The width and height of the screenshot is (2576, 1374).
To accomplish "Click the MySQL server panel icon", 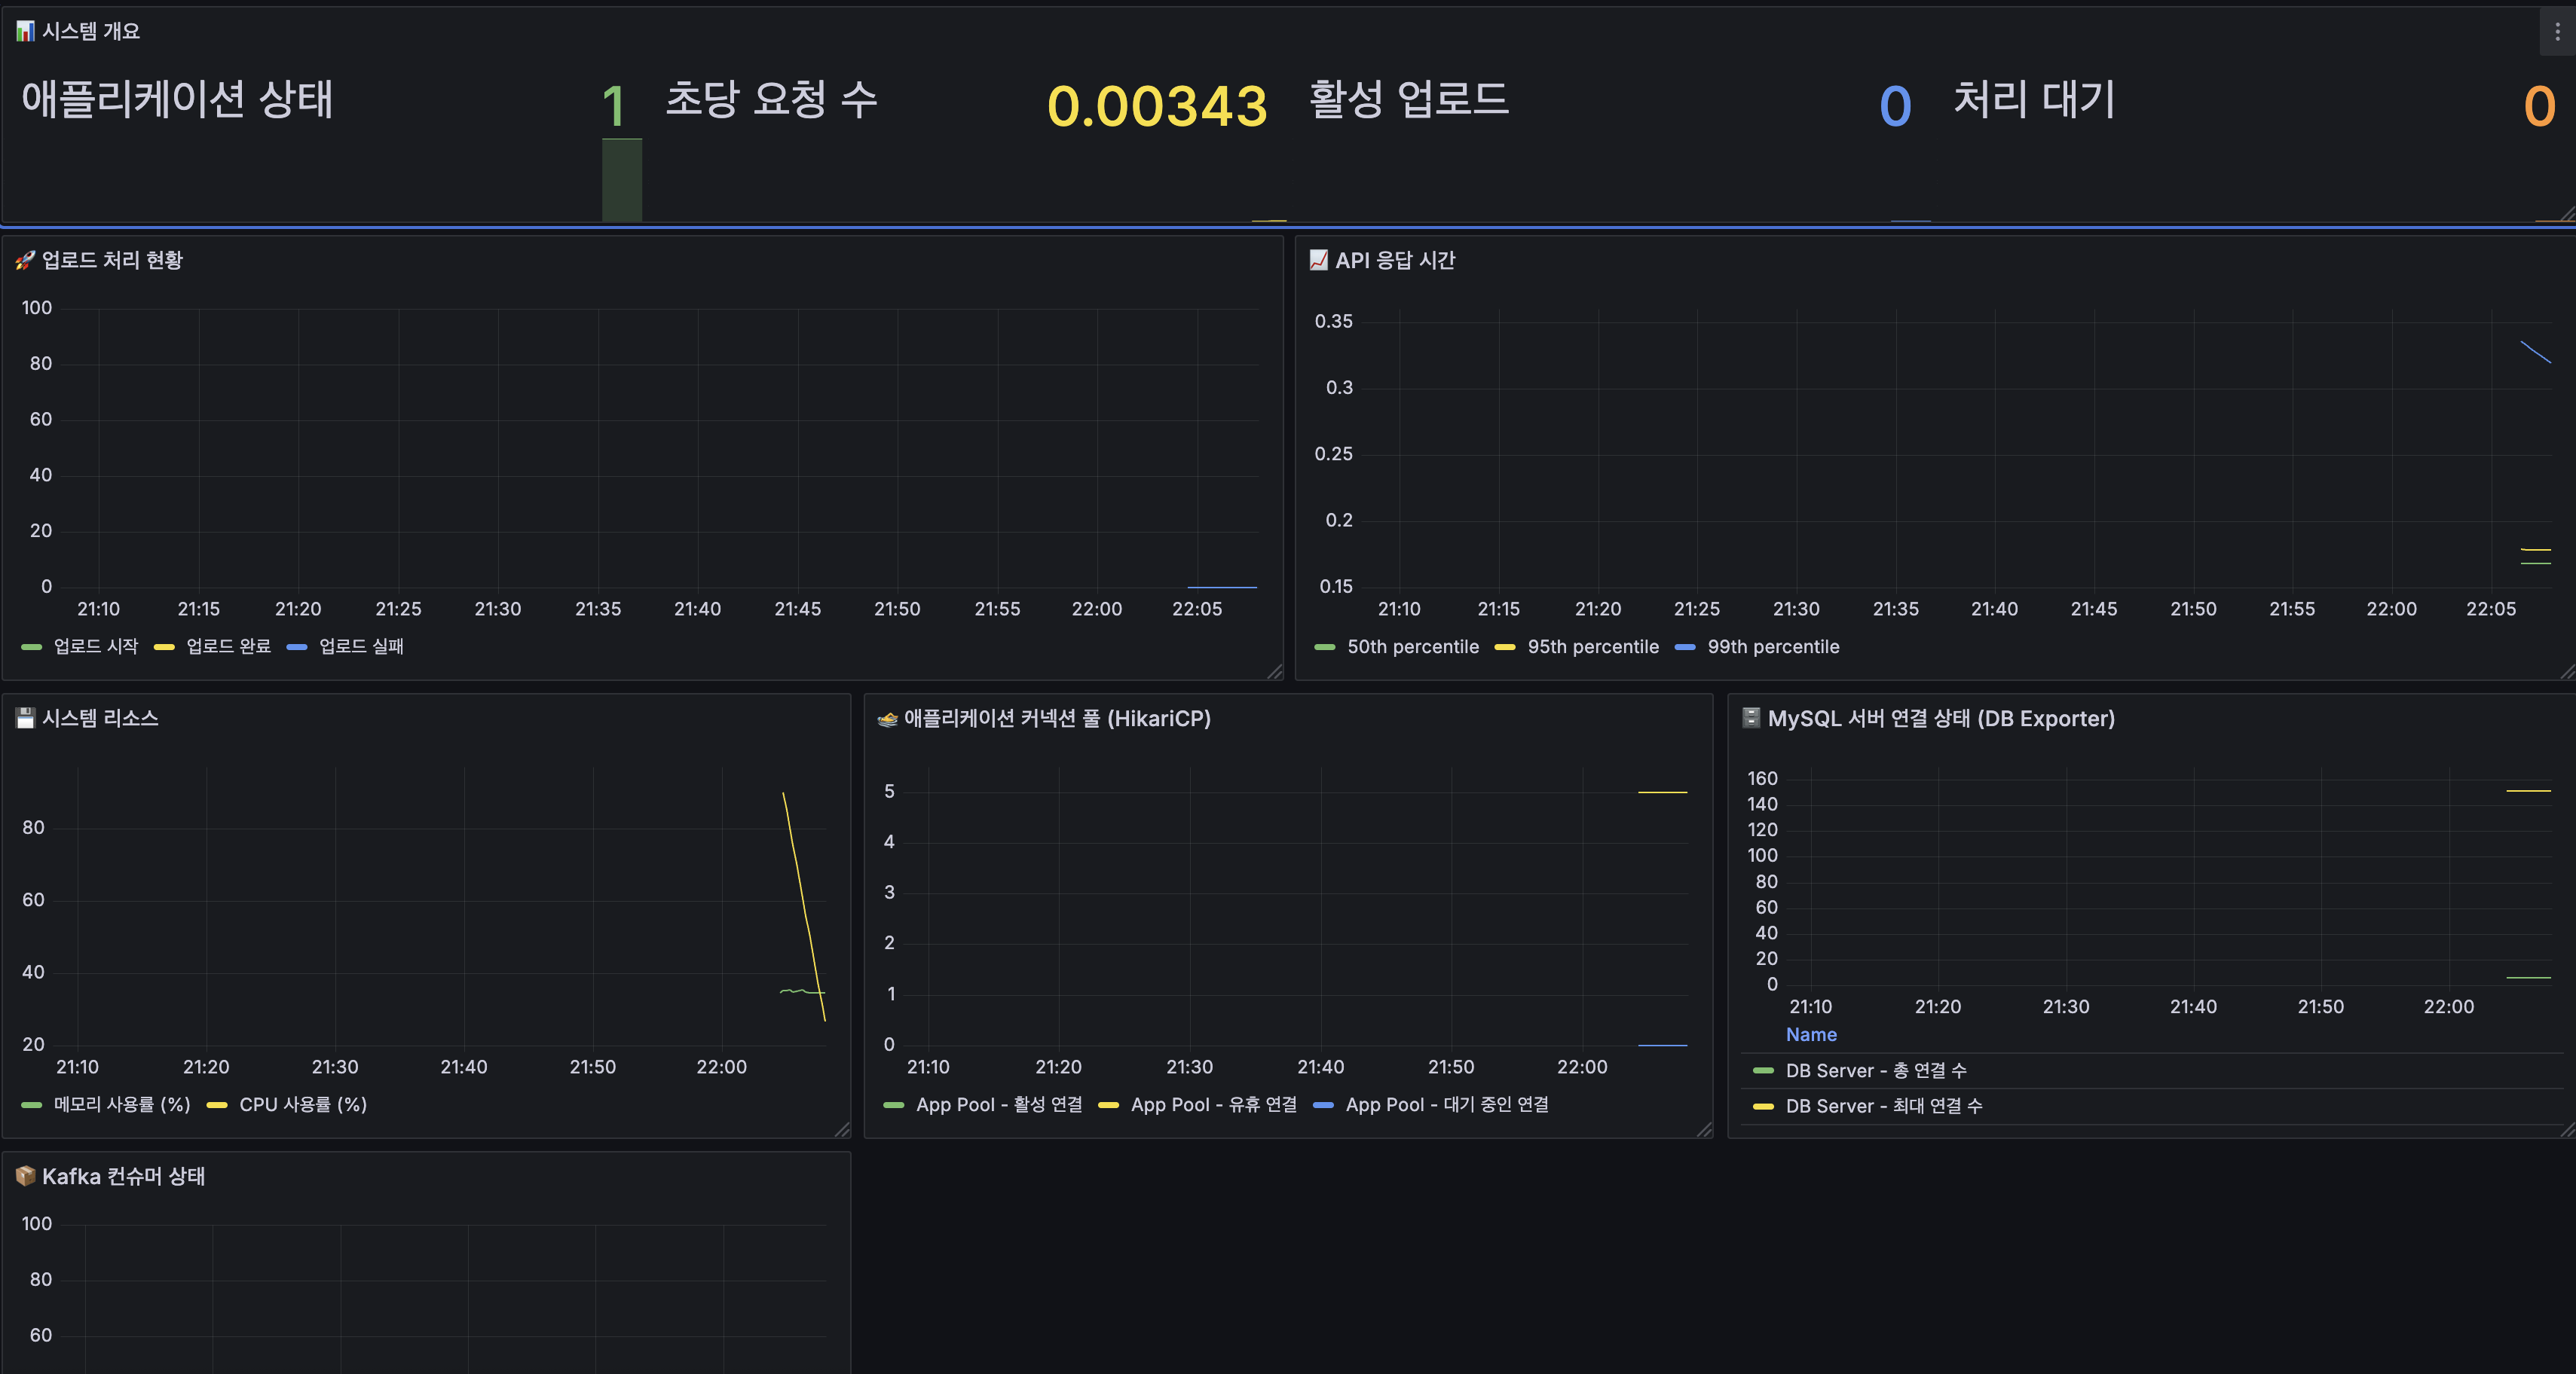I will pos(1751,717).
